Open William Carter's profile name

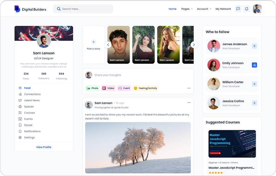point(233,82)
